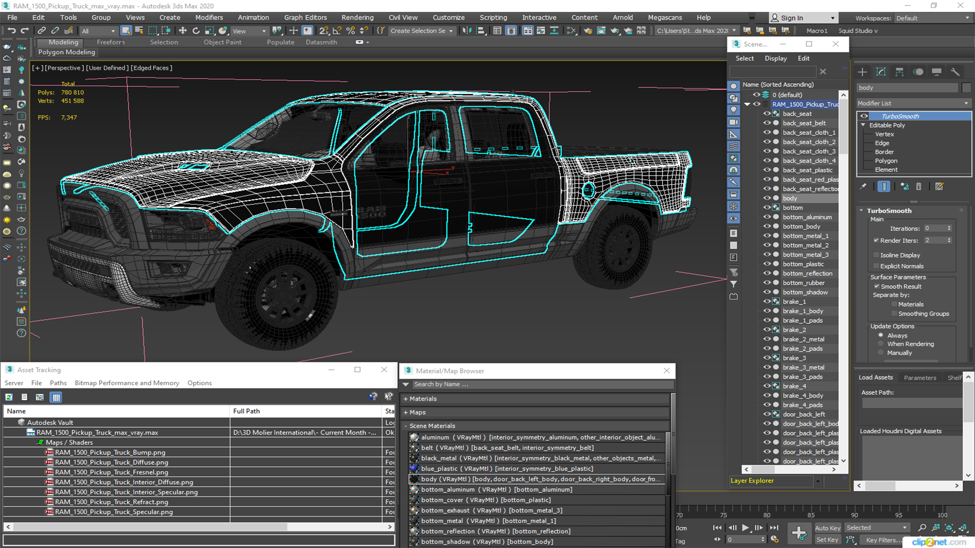Open the Hierarchy command panel tab

point(899,72)
